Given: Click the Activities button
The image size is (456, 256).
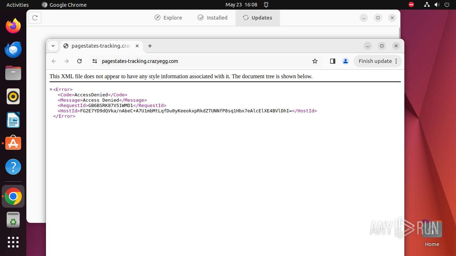Looking at the screenshot, I should tap(17, 5).
